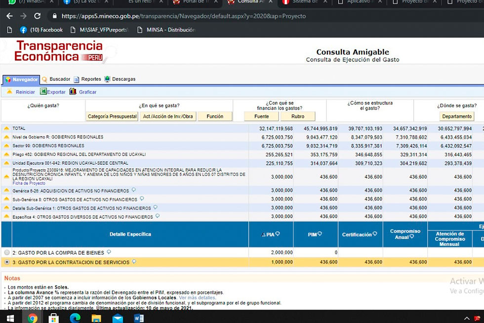Open Microsoft Store from the taskbar
Viewport: 484px width, 323px height.
click(x=53, y=318)
